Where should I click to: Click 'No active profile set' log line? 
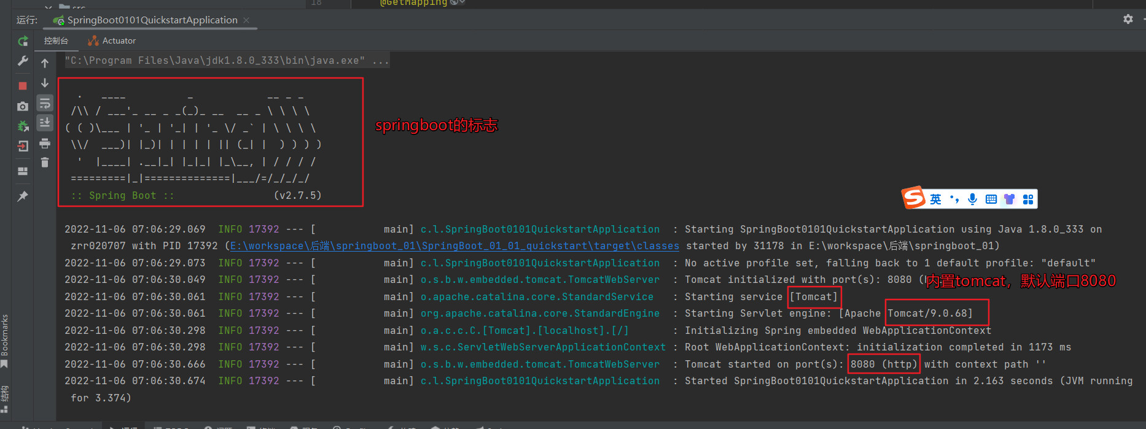(x=580, y=263)
